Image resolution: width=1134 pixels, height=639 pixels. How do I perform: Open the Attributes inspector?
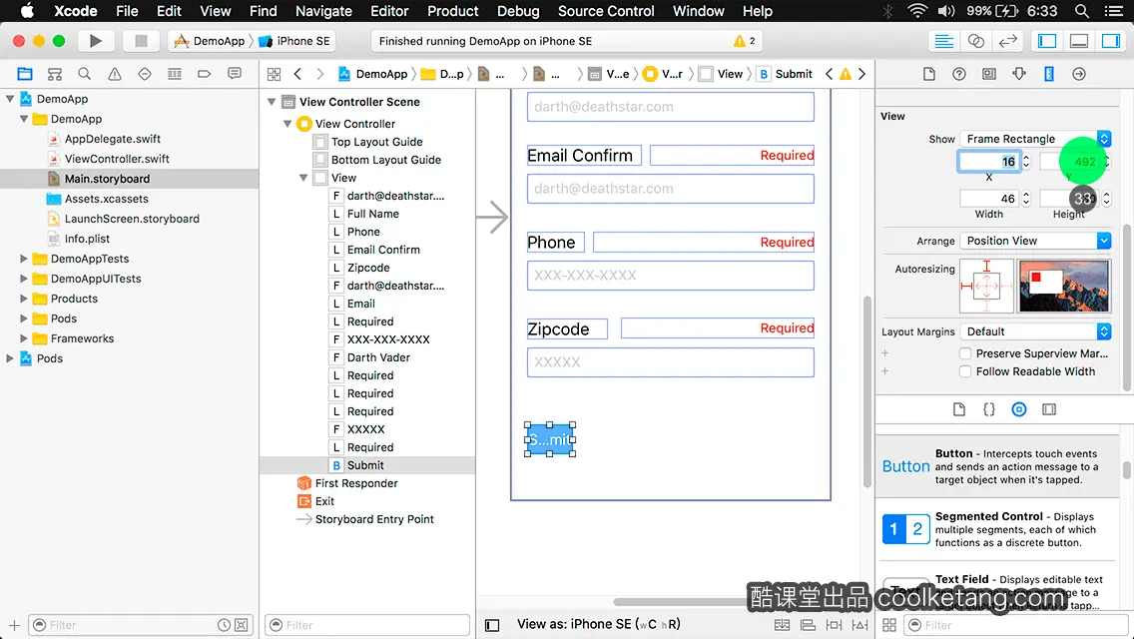pyautogui.click(x=1019, y=74)
